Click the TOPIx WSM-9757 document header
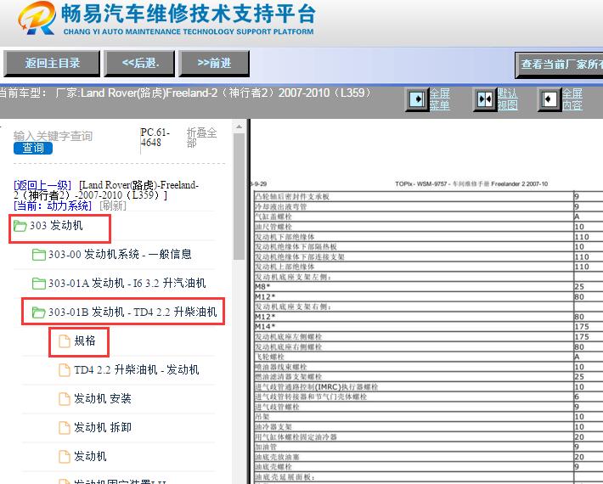 coord(471,183)
